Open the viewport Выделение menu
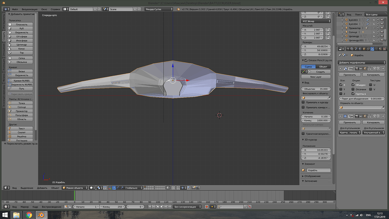Viewport: 389px width, 219px height. 27,188
